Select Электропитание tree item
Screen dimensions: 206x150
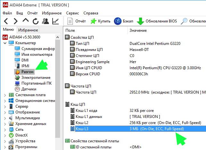pyautogui.click(x=32, y=78)
